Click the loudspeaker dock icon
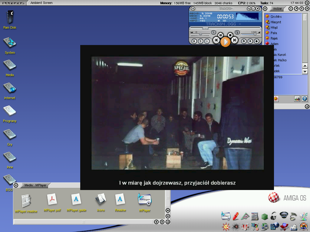The image size is (310, 232). 284,215
